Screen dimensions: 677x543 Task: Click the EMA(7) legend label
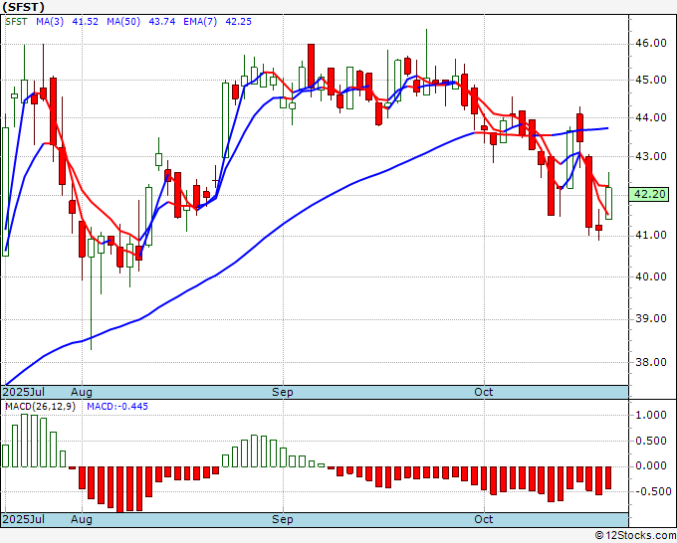click(x=200, y=22)
